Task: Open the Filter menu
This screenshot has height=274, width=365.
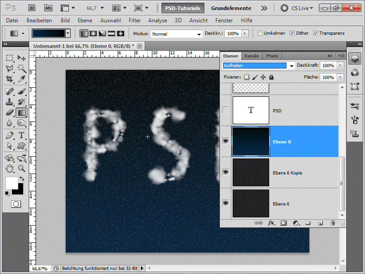Action: (x=135, y=21)
